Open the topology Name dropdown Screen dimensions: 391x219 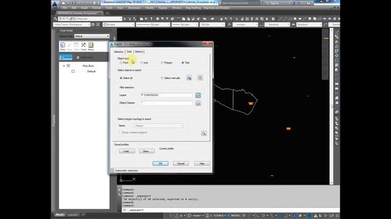[x=159, y=126]
